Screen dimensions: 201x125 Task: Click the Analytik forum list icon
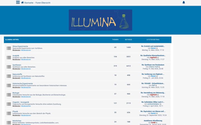click(9, 57)
